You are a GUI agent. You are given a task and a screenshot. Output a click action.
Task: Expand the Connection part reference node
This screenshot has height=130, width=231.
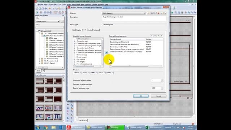[x=74, y=48]
